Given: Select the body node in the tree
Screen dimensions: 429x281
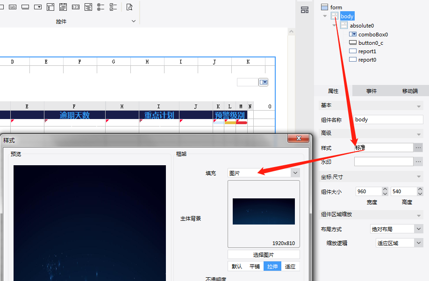Looking at the screenshot, I should pos(347,16).
